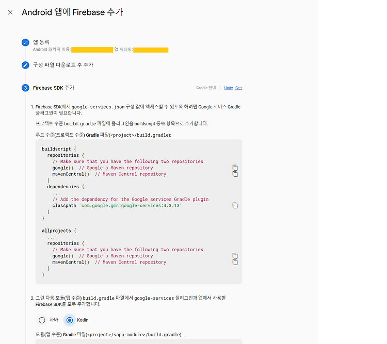Click the Firebase SDK 추가 step heading
The width and height of the screenshot is (387, 344).
coord(54,88)
